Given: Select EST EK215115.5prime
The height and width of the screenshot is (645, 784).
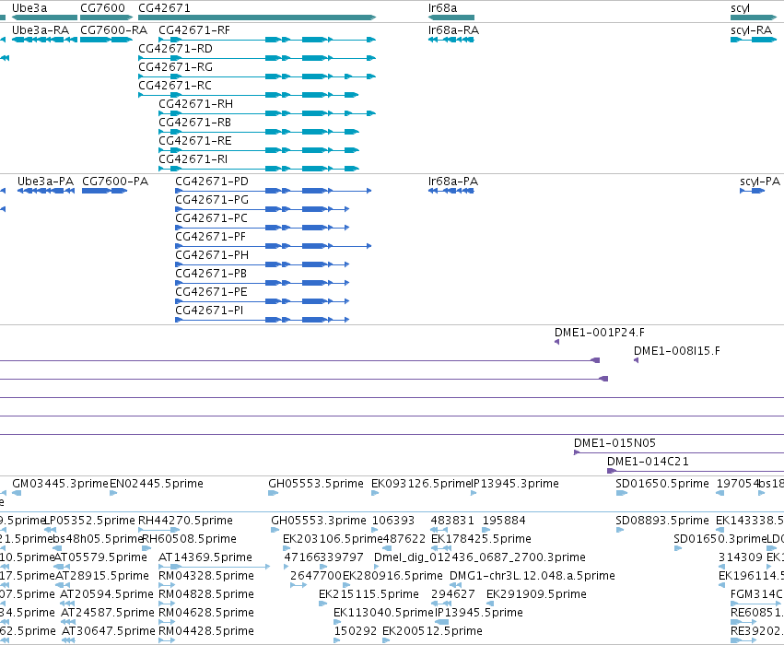Looking at the screenshot, I should tap(369, 594).
